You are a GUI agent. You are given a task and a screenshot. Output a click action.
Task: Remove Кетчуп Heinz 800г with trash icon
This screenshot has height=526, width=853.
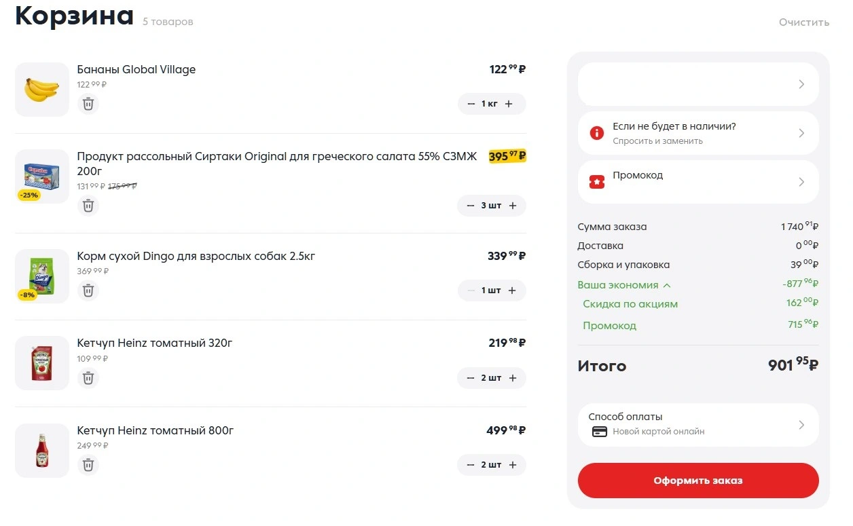click(x=88, y=465)
